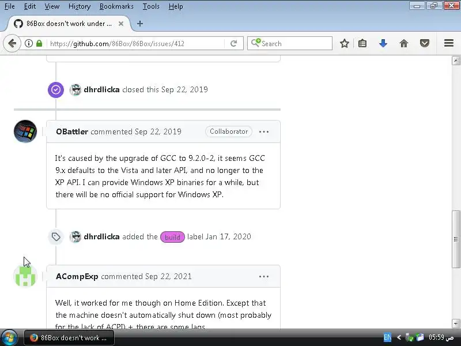This screenshot has width=461, height=346.
Task: Open the Help menu
Action: tap(176, 6)
